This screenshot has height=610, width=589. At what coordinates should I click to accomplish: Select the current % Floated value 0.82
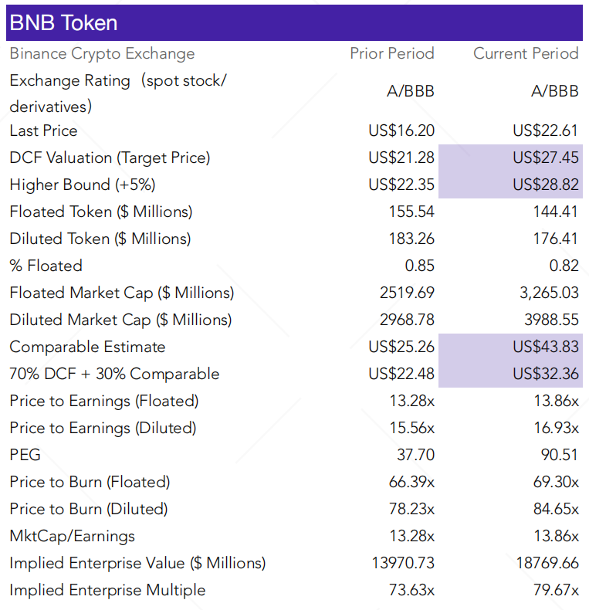point(564,266)
